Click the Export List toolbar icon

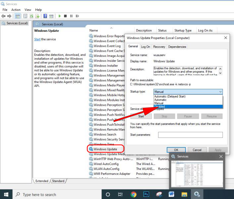tap(37, 16)
